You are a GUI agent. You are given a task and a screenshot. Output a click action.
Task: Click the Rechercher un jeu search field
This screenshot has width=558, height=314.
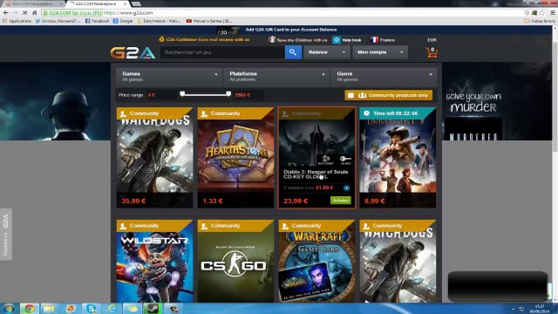click(x=222, y=52)
